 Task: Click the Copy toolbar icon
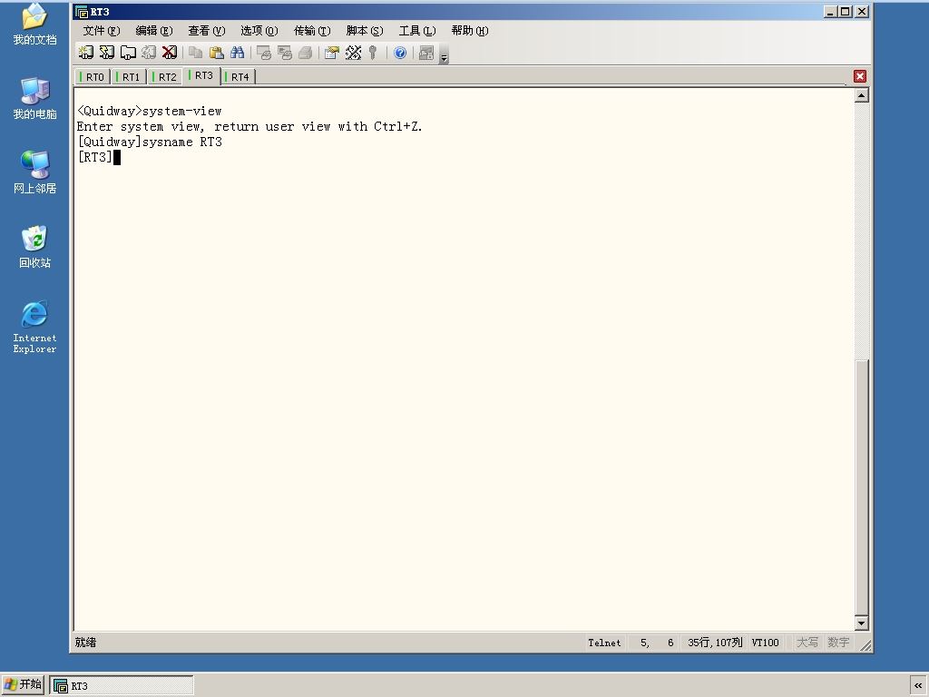click(196, 53)
